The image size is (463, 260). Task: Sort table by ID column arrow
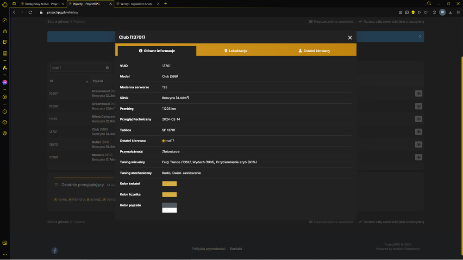click(x=87, y=81)
